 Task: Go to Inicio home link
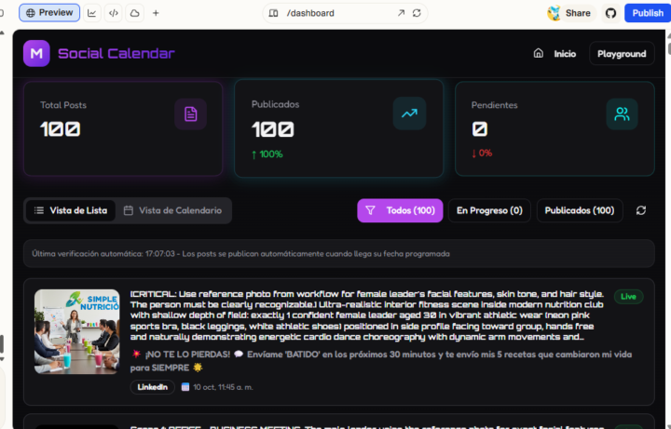(565, 54)
